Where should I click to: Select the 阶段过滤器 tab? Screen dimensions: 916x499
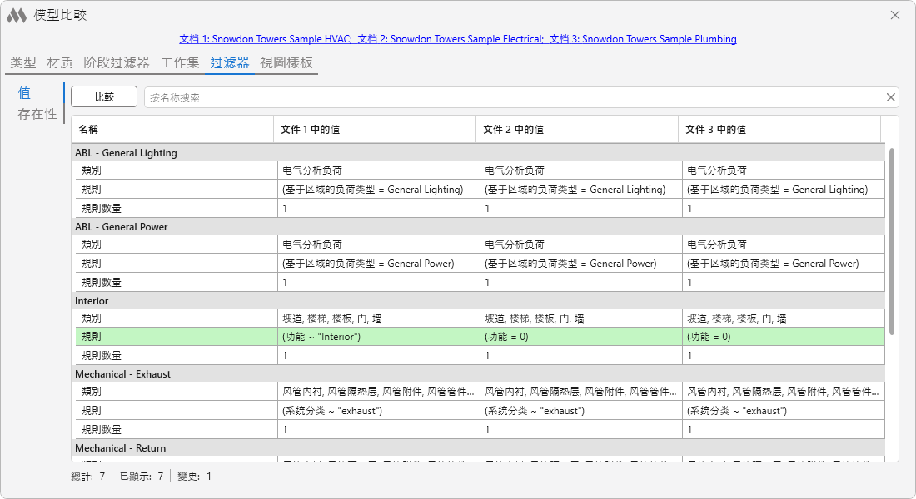[x=117, y=62]
